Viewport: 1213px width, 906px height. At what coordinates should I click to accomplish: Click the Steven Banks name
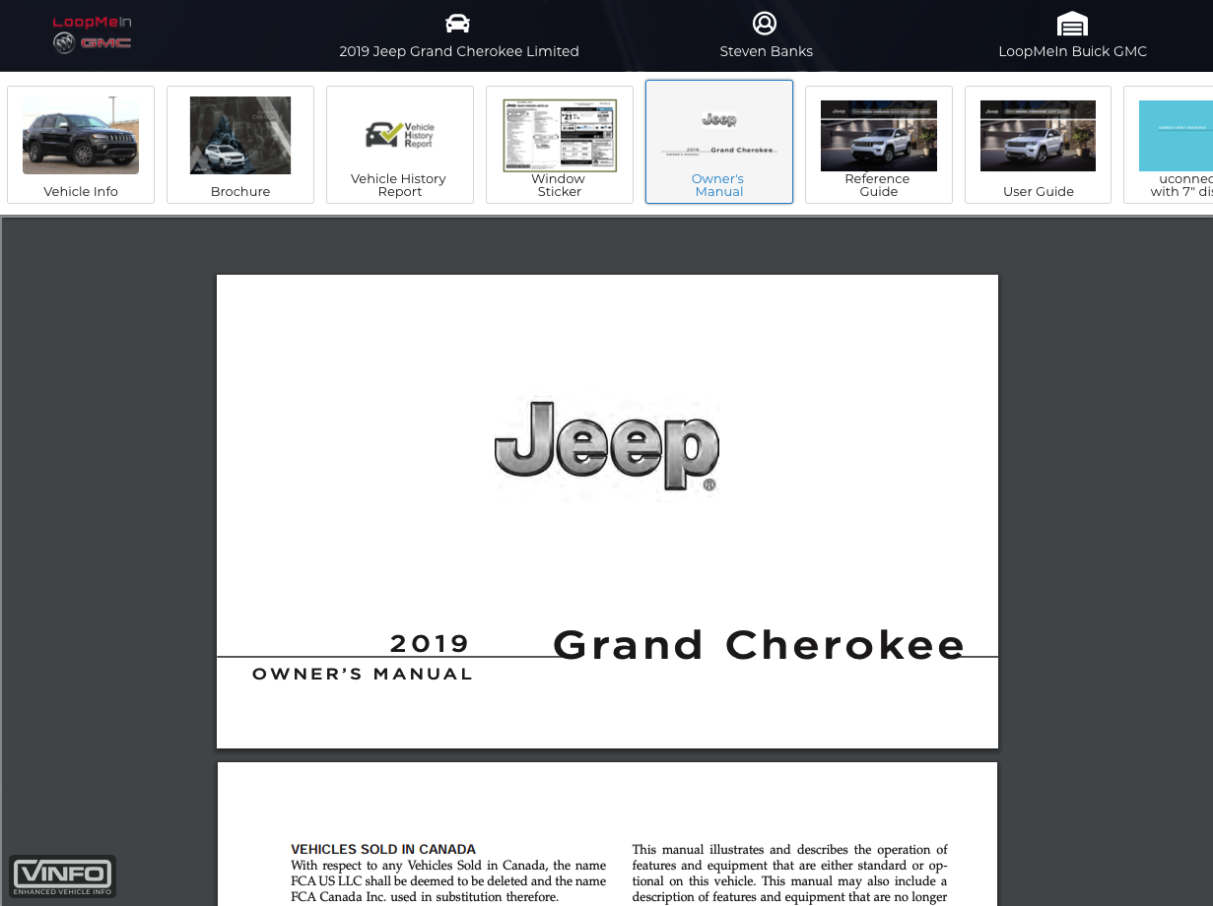coord(767,51)
